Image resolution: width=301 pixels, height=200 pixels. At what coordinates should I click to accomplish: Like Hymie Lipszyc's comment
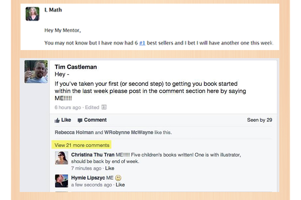pyautogui.click(x=120, y=185)
